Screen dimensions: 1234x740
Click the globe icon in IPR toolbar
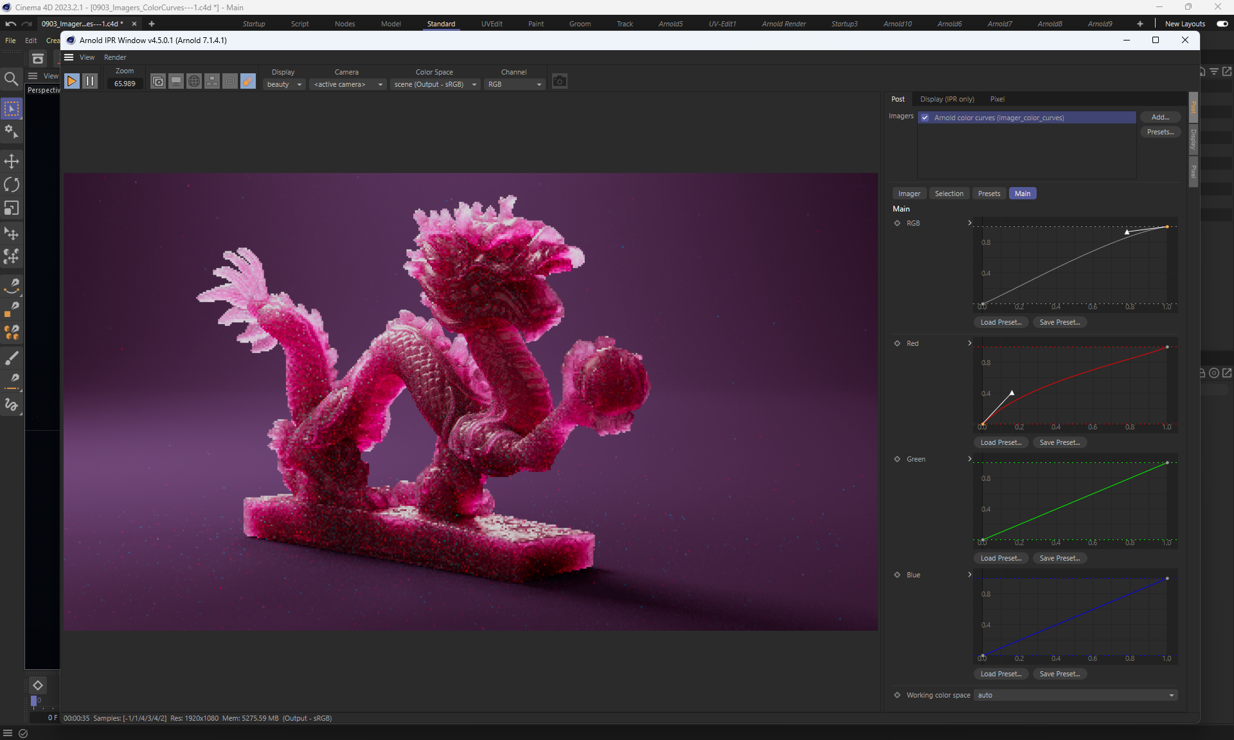[194, 82]
